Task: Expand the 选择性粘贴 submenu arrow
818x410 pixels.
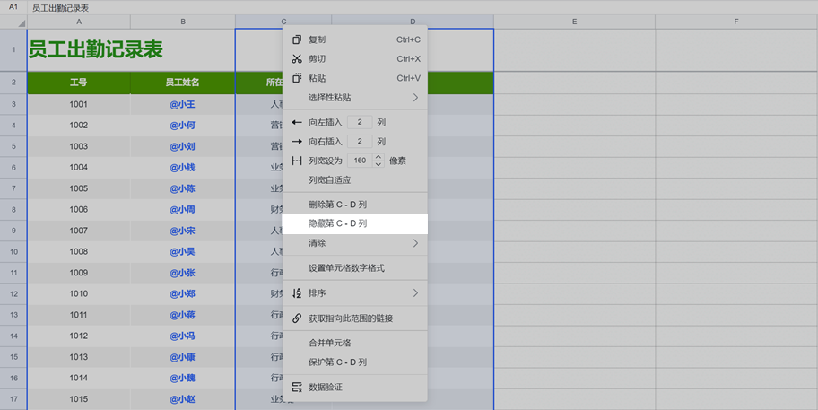Action: pos(415,98)
